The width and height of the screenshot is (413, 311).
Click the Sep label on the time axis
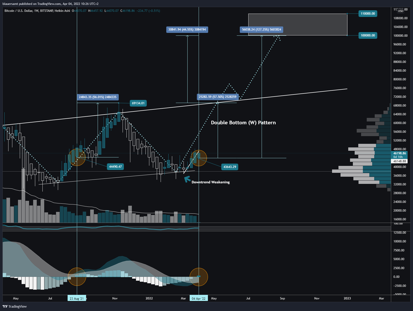(282, 298)
